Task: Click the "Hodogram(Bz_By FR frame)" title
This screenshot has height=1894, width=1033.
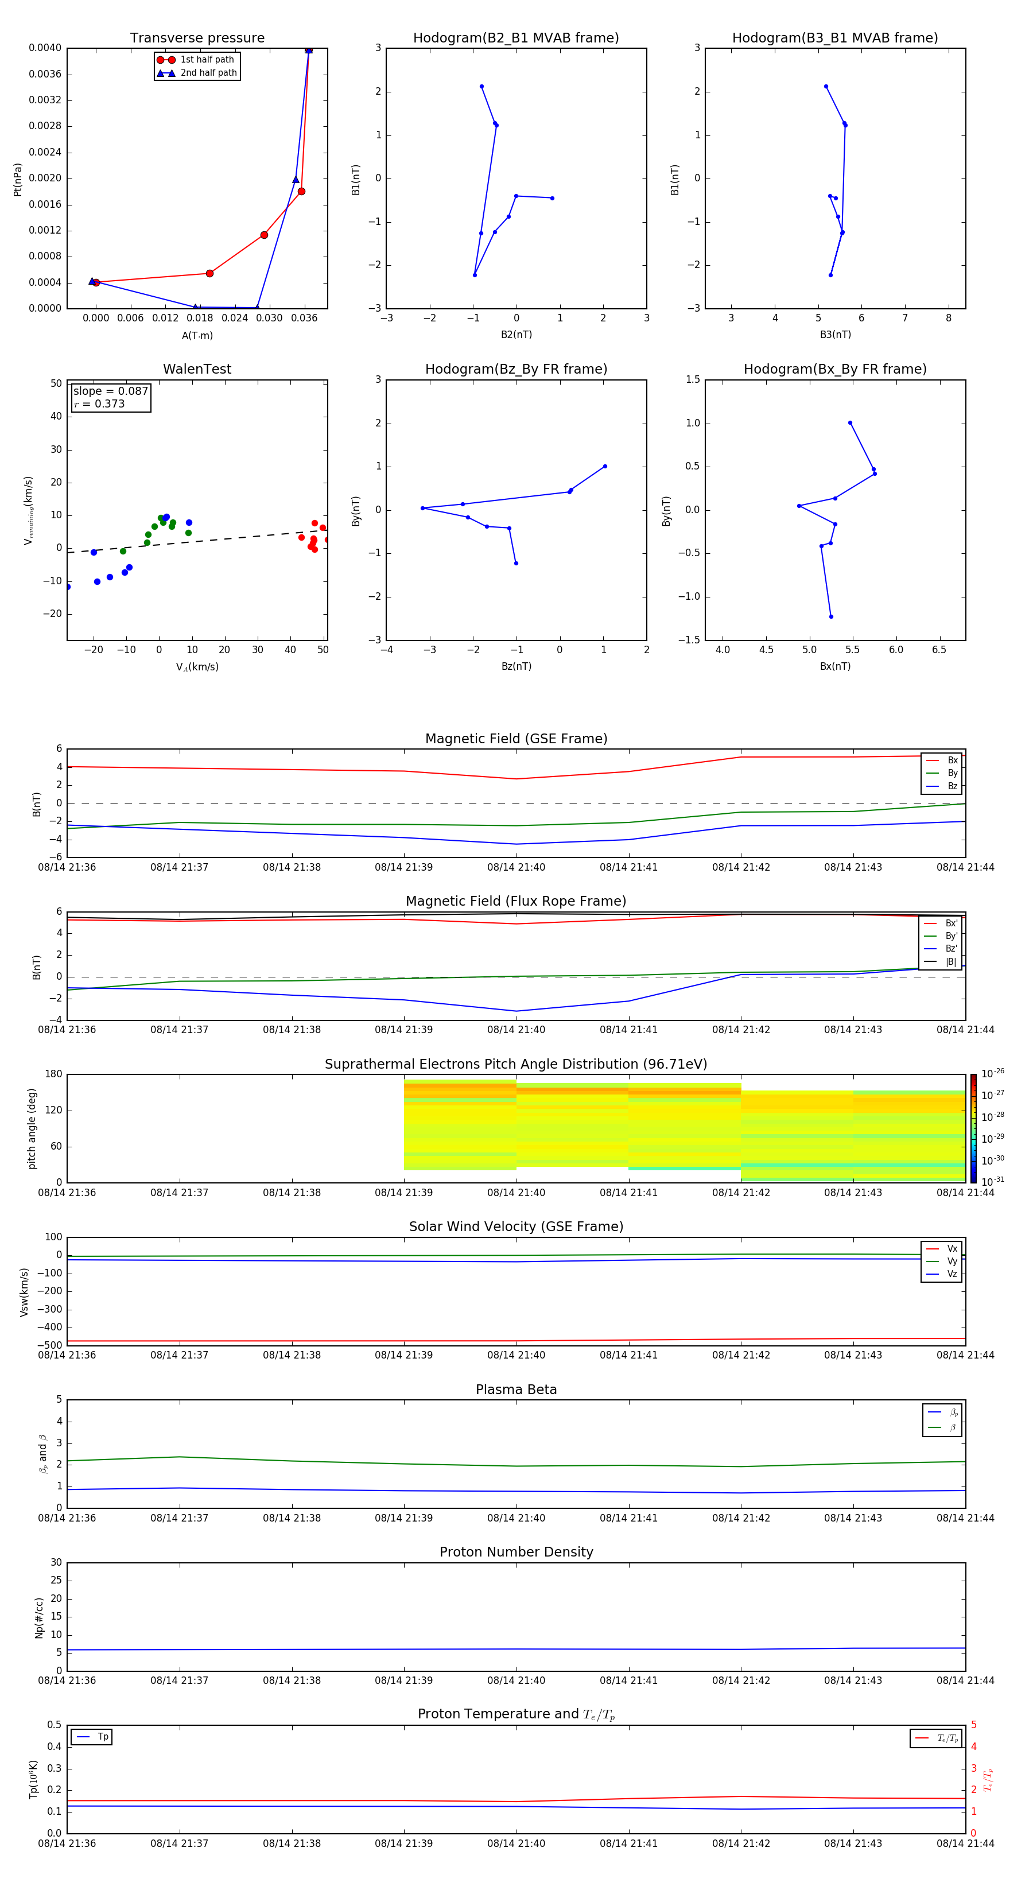Action: pos(516,369)
